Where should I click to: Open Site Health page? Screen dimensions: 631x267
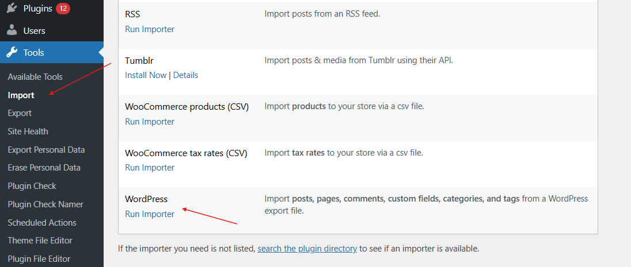tap(28, 131)
